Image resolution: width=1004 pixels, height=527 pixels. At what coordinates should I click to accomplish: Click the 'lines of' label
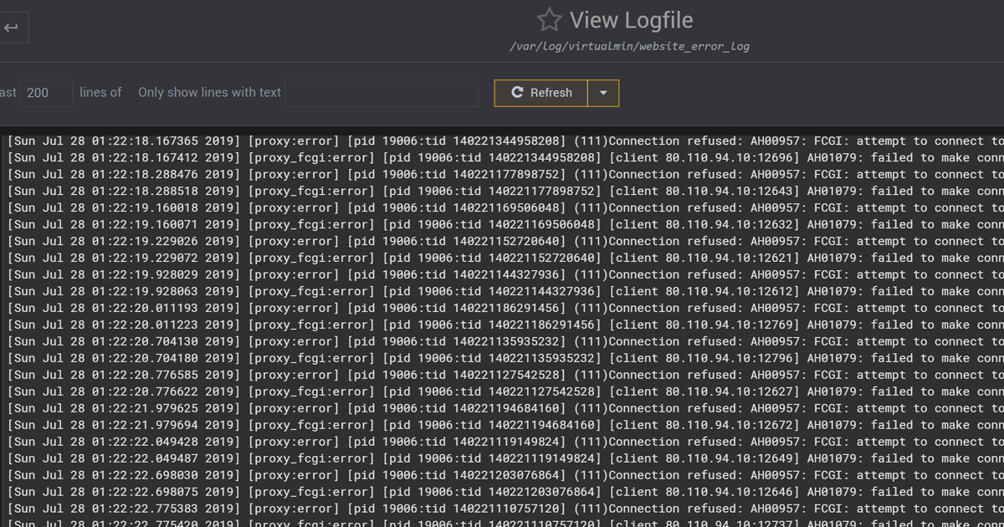coord(100,93)
